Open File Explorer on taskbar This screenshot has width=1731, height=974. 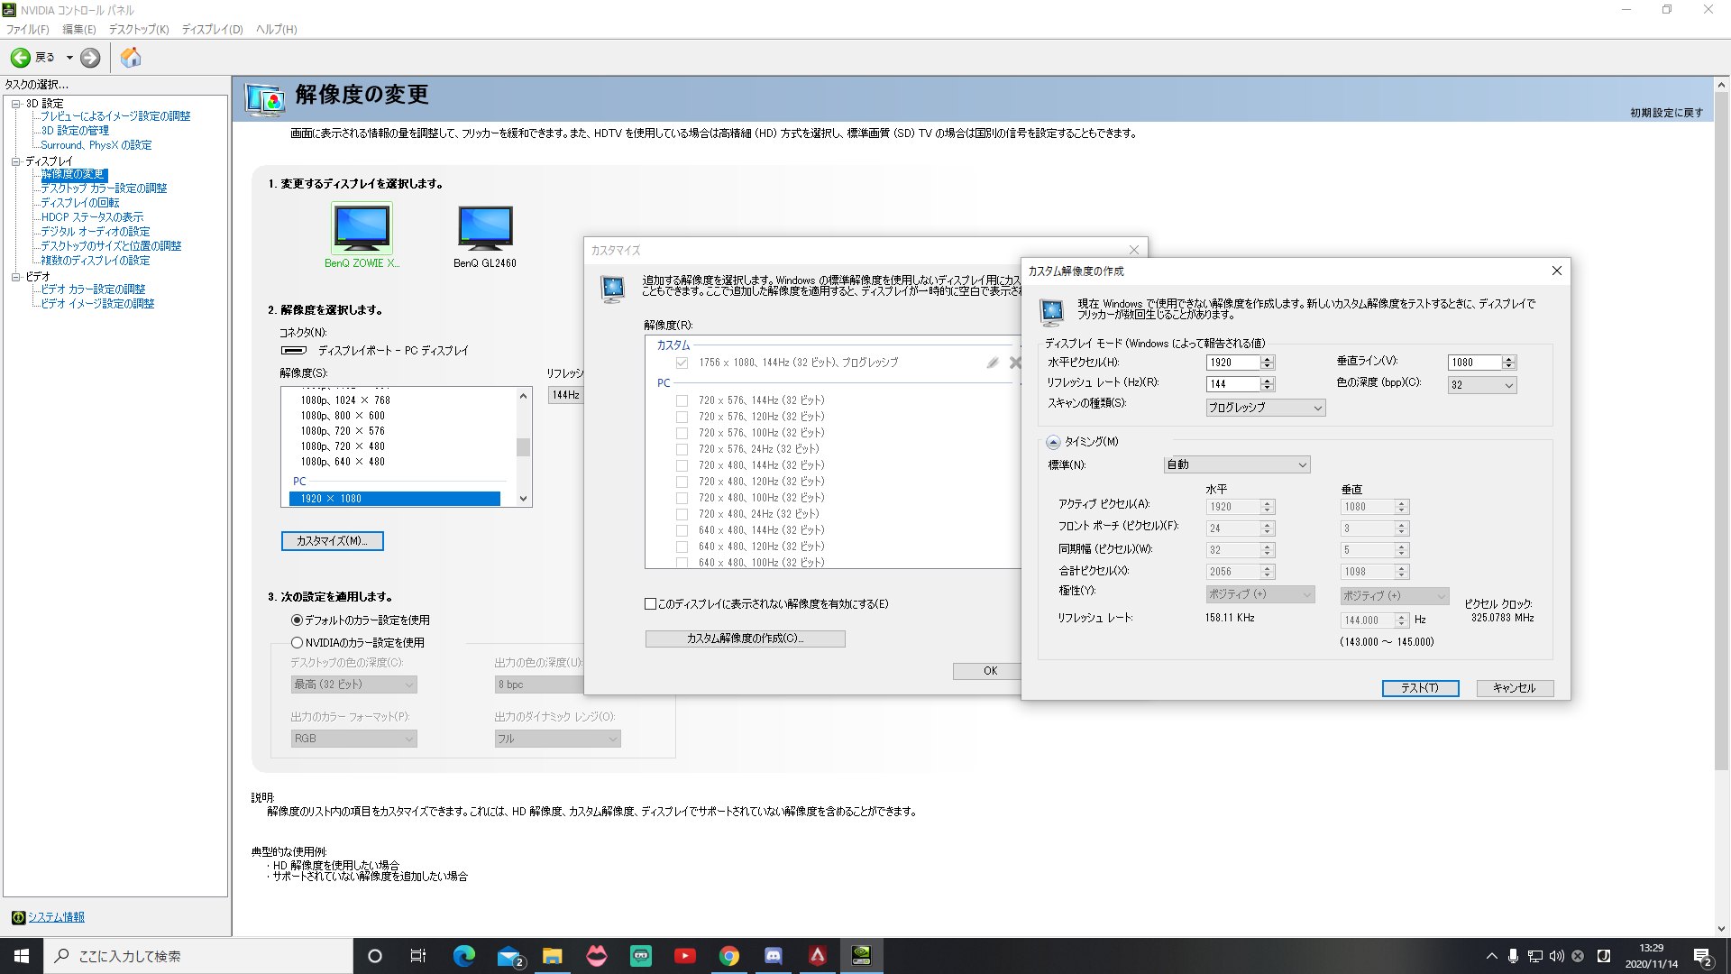click(x=553, y=956)
